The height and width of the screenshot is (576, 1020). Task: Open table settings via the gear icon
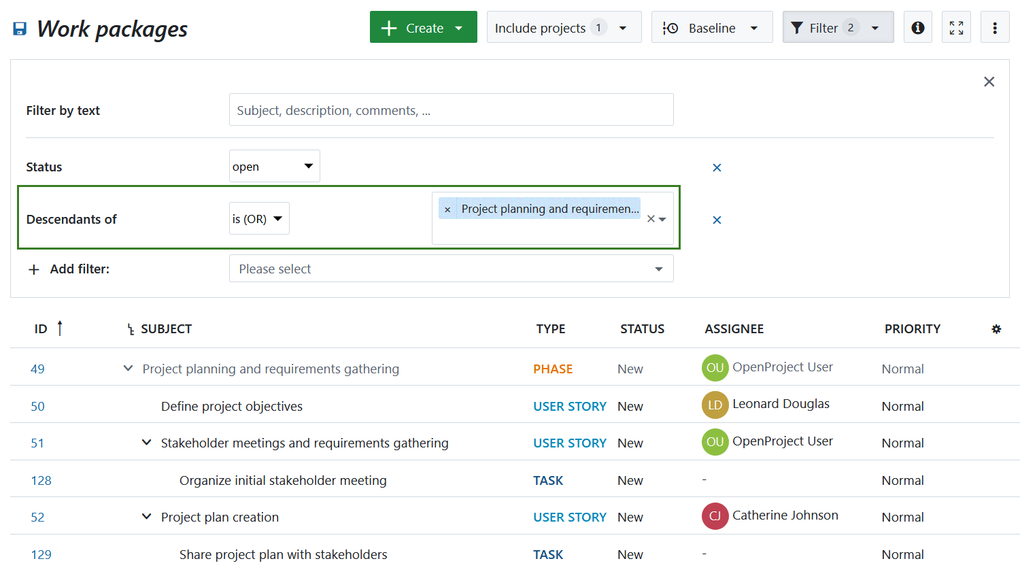996,328
